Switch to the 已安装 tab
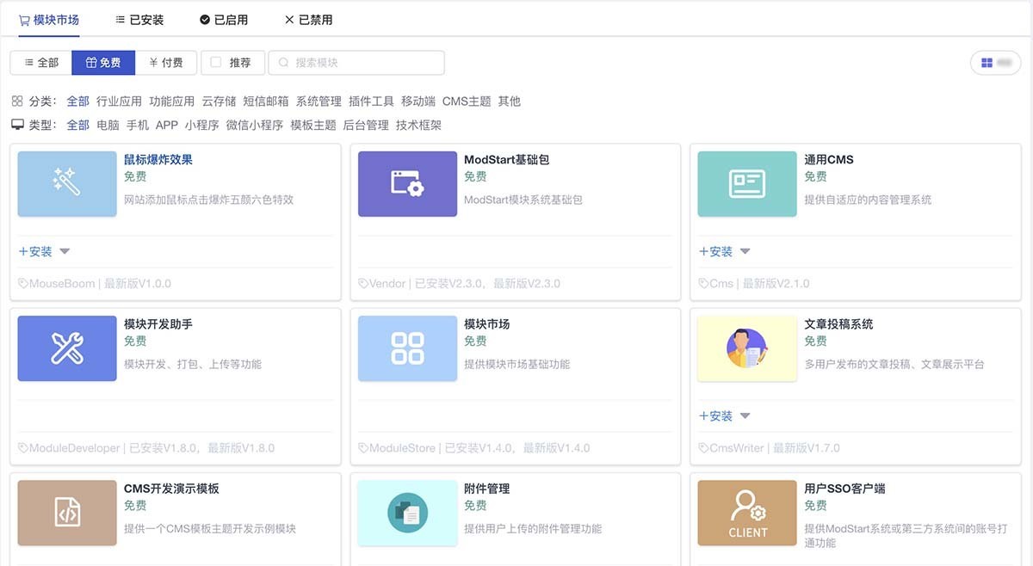Screen dimensions: 1033x566 tap(139, 19)
